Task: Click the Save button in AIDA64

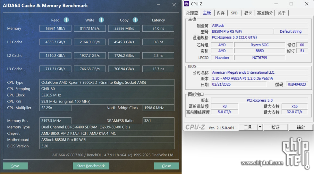Action: pos(15,166)
